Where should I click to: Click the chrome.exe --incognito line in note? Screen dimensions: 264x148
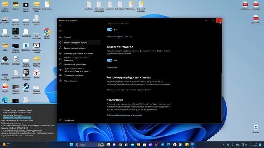(x=13, y=115)
